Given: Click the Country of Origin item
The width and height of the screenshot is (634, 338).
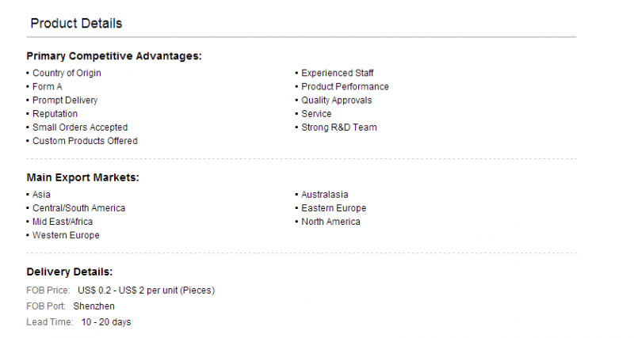Looking at the screenshot, I should tap(67, 73).
